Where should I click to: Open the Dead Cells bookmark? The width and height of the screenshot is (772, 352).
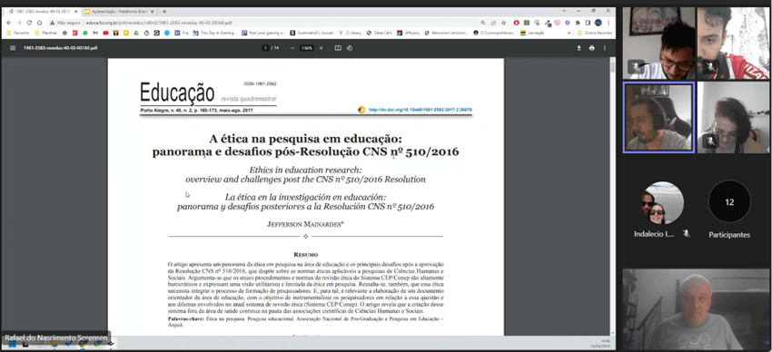381,33
